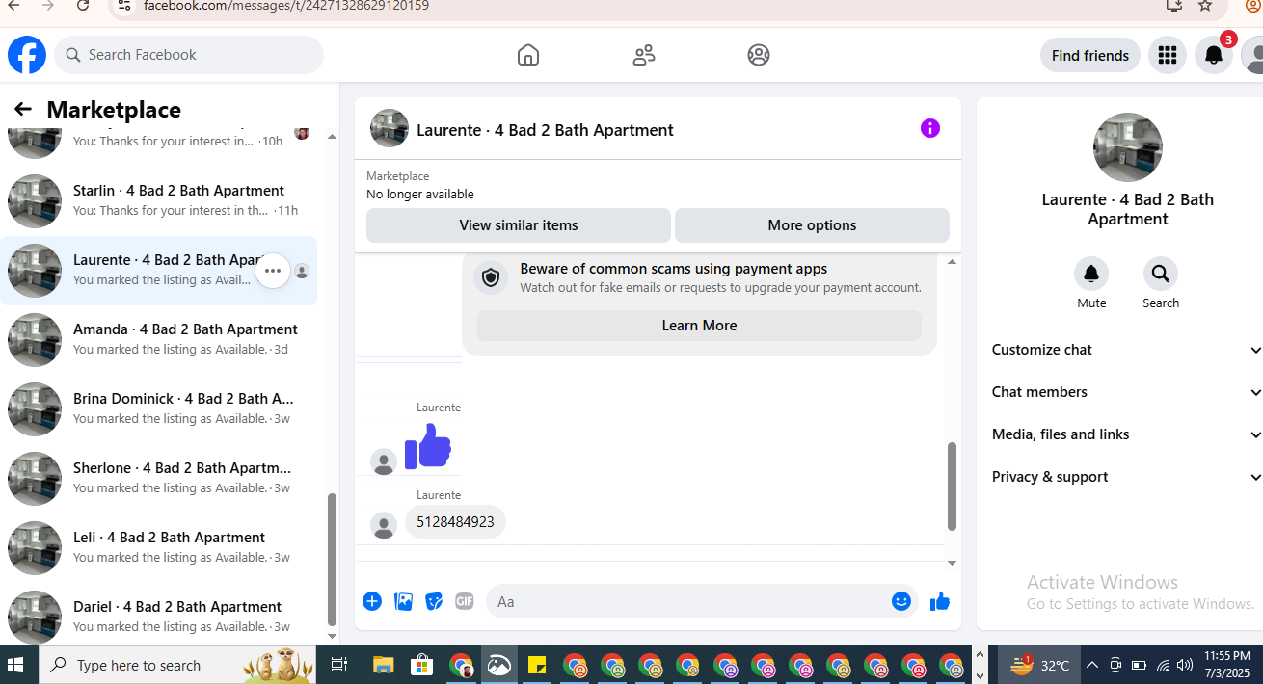Choose a GIF icon
1263x684 pixels.
tap(465, 601)
